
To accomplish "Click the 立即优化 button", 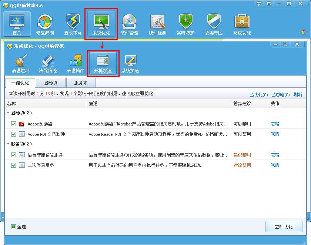I will [x=284, y=226].
